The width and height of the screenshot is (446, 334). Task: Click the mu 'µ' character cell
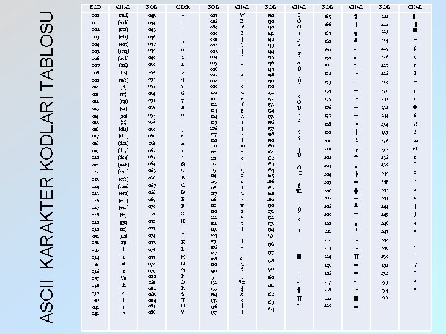pos(415,91)
